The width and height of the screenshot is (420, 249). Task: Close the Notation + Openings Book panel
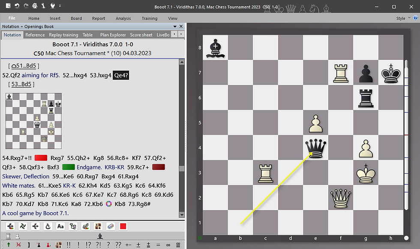[181, 27]
